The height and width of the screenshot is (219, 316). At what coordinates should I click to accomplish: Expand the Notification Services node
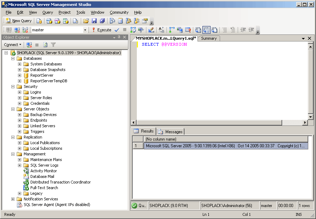coord(13,199)
